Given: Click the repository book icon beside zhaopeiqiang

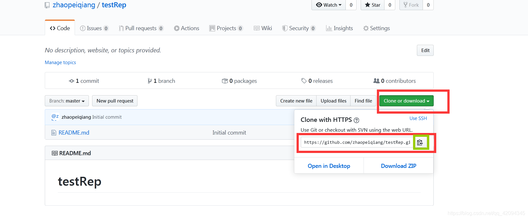Looking at the screenshot, I should point(47,5).
